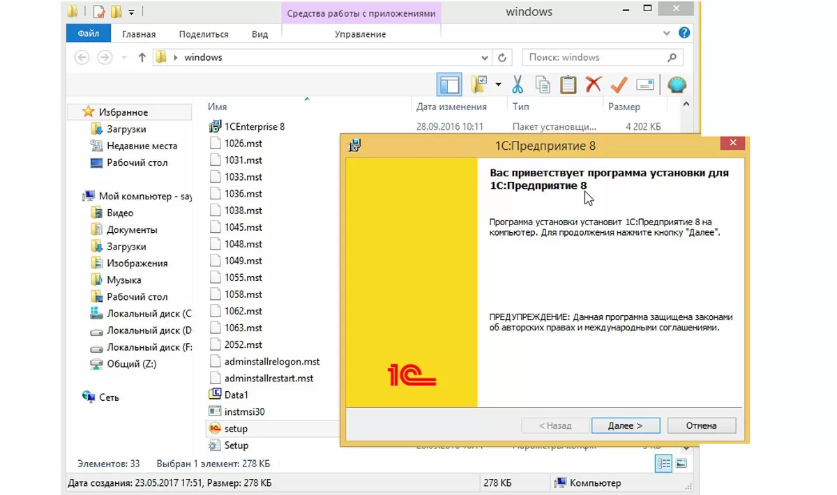This screenshot has width=837, height=495.
Task: Open recent locations dropdown next to Forward
Action: [124, 58]
